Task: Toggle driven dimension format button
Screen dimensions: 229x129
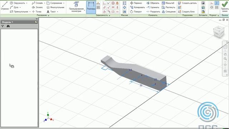Action: 217,7
